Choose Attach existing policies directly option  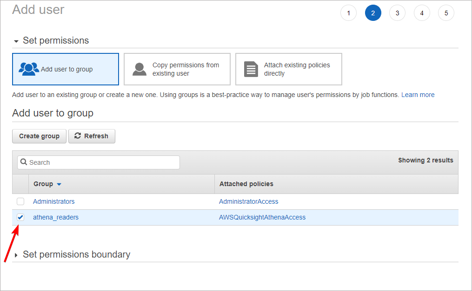click(x=289, y=69)
